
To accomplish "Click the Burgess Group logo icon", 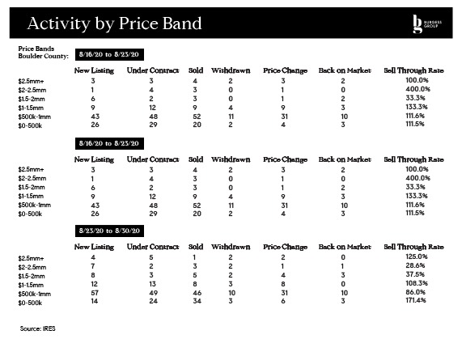I will (427, 23).
